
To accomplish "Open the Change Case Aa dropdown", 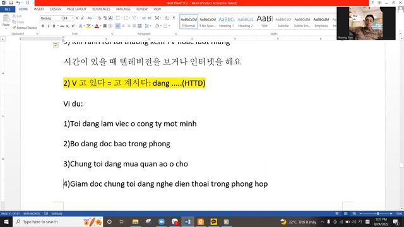I will (x=90, y=18).
